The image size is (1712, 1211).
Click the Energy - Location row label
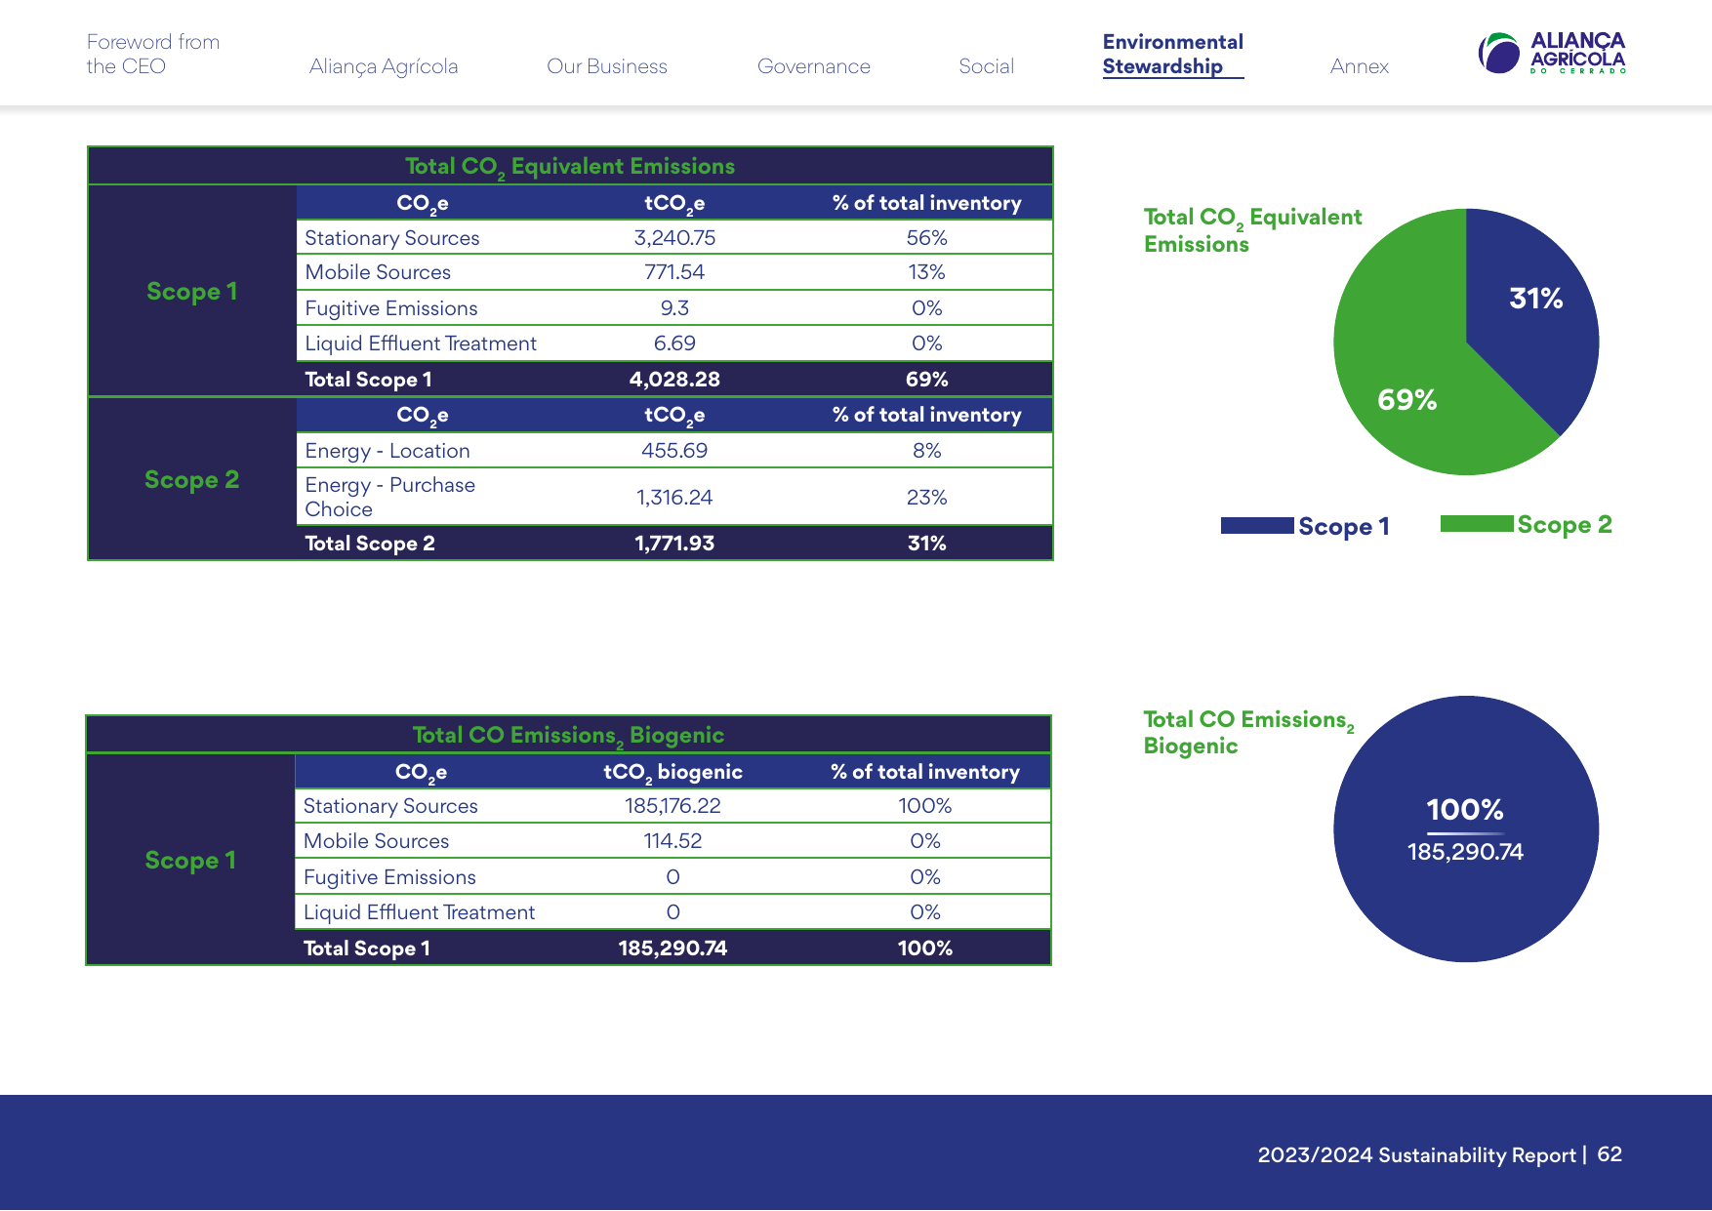[387, 451]
